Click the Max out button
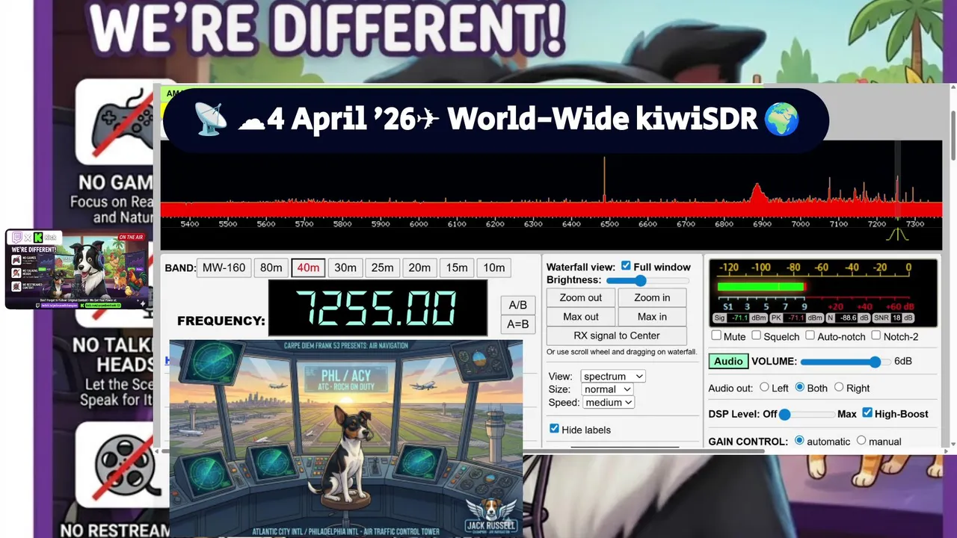The image size is (957, 538). 580,317
